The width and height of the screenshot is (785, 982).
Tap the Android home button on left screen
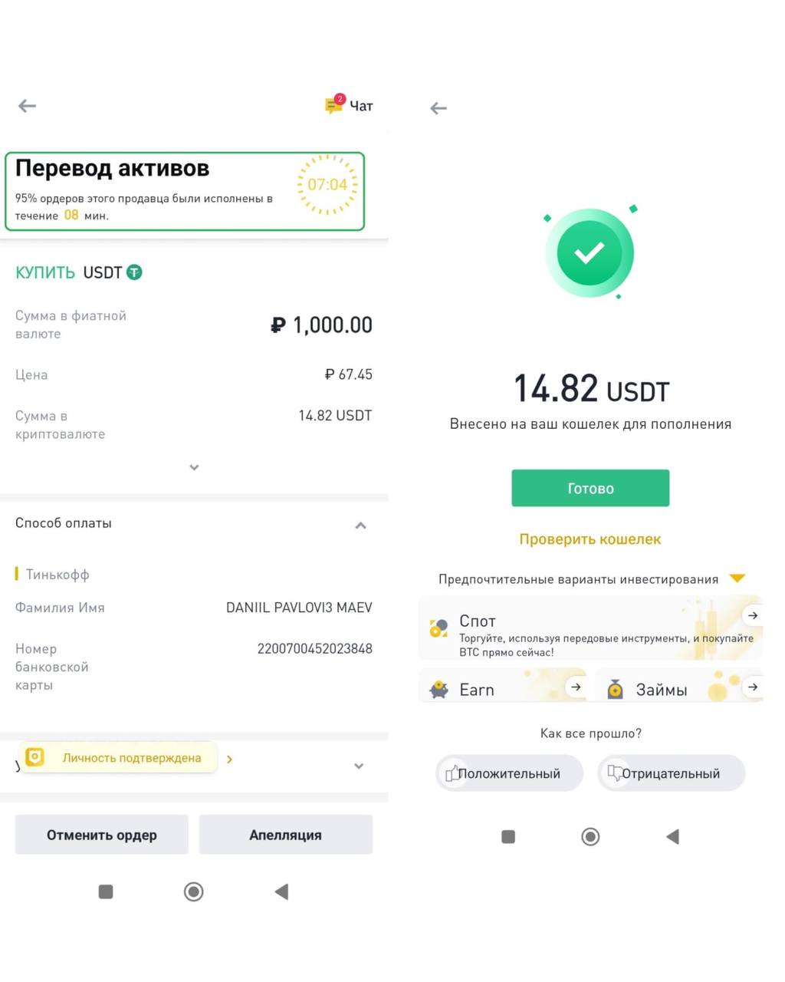click(x=194, y=891)
